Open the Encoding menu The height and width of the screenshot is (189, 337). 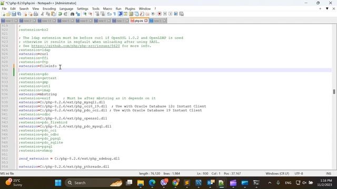click(49, 8)
